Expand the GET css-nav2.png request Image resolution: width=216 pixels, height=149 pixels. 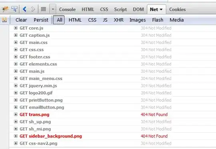pos(16,143)
